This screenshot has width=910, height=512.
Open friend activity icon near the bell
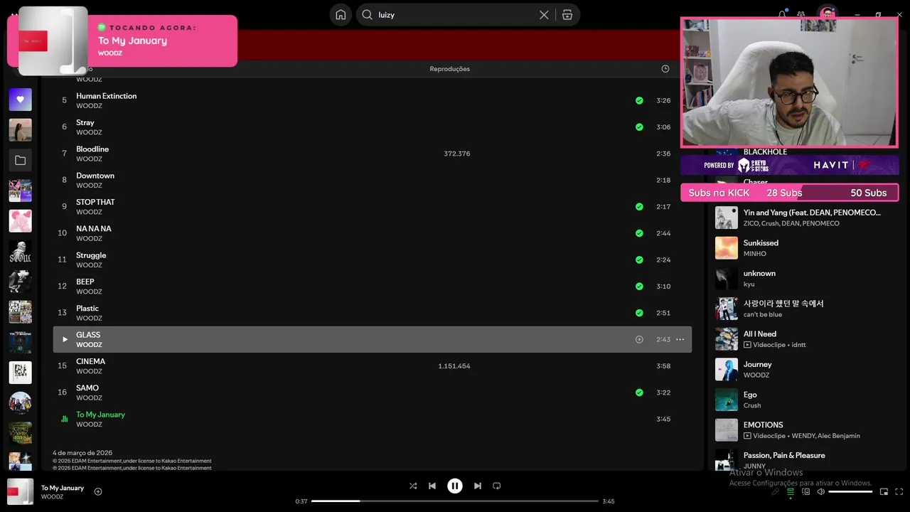point(801,14)
